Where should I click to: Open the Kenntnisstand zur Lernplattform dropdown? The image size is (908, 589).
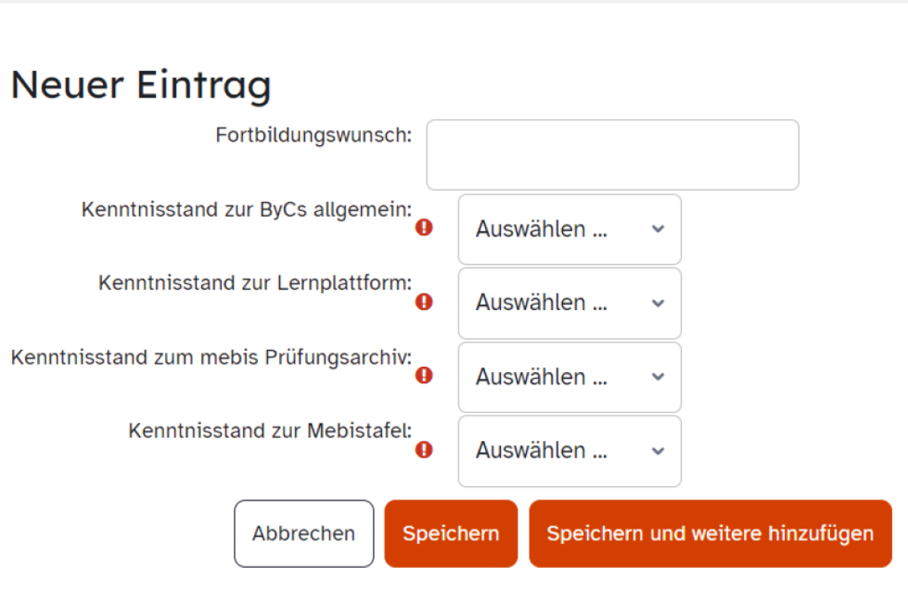(x=570, y=303)
